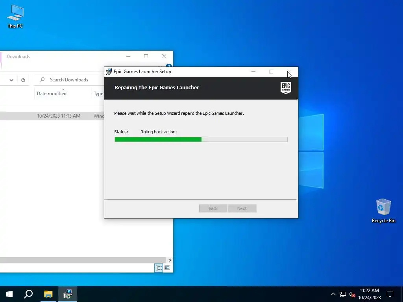
Task: Open the Windows Start menu
Action: [9, 294]
